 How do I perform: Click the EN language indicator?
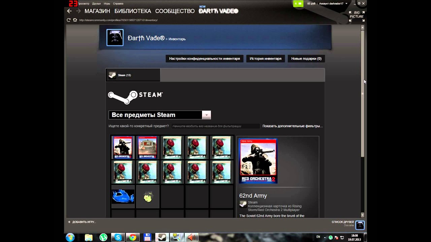click(x=318, y=237)
